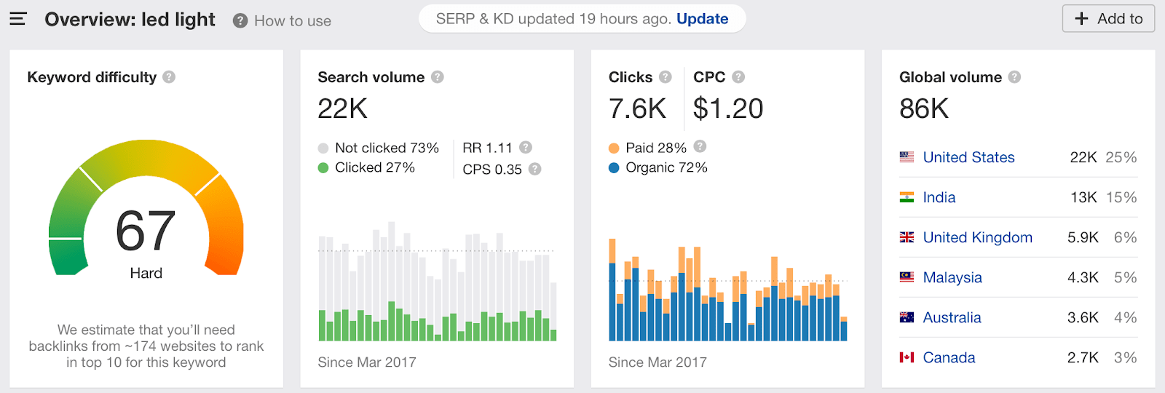
Task: Click the Update link for SERP data
Action: [702, 19]
